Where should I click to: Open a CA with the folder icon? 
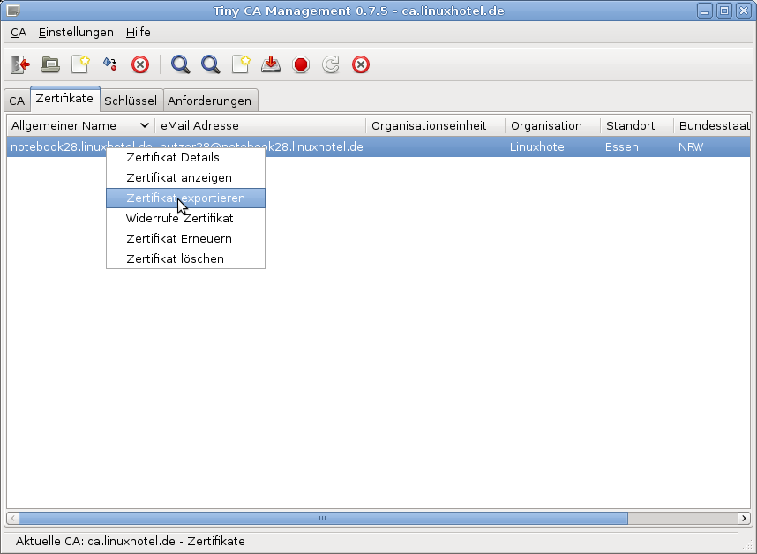[50, 64]
